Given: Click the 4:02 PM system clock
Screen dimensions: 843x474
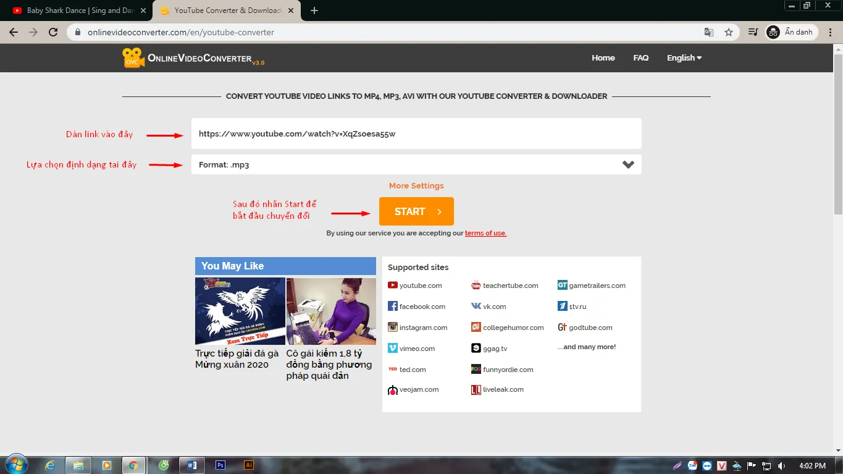Looking at the screenshot, I should click(812, 466).
